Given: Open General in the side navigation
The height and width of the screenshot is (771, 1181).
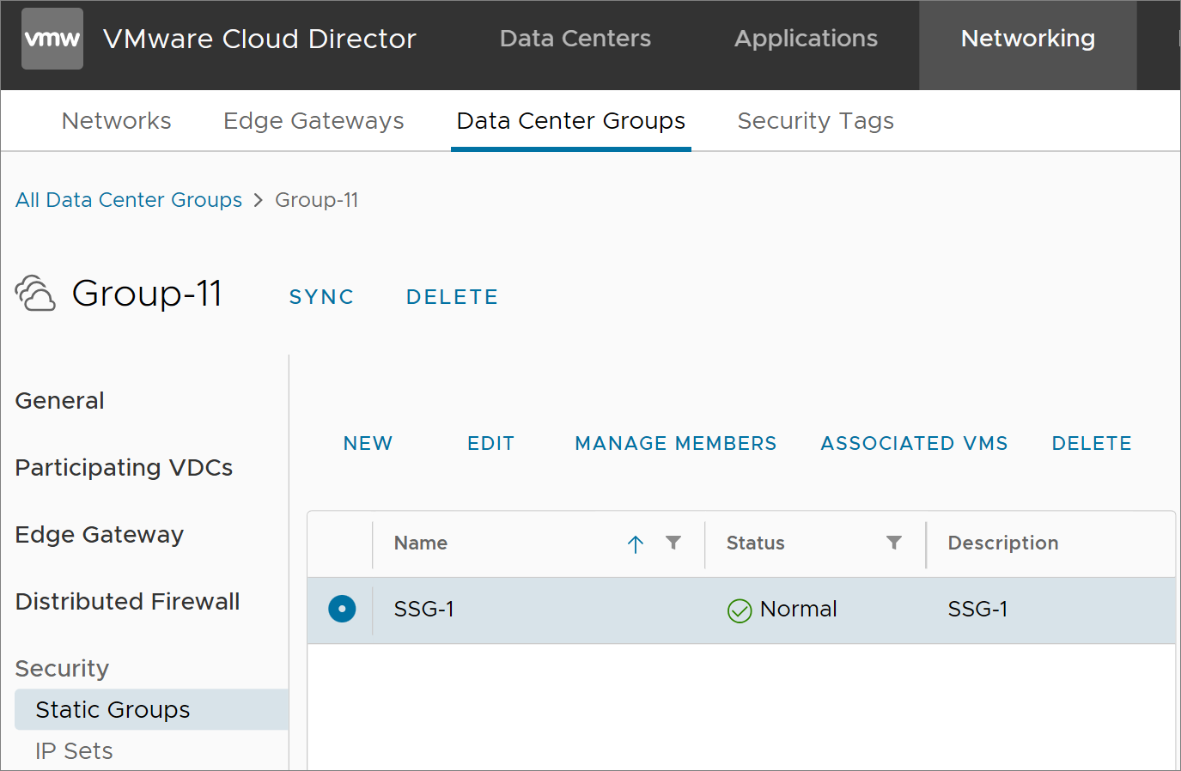Looking at the screenshot, I should pyautogui.click(x=60, y=401).
